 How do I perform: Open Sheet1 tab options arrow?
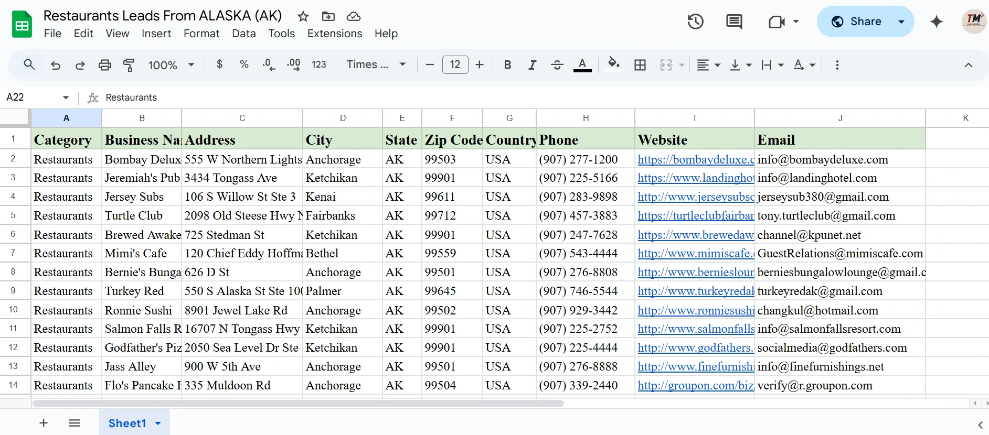coord(158,423)
